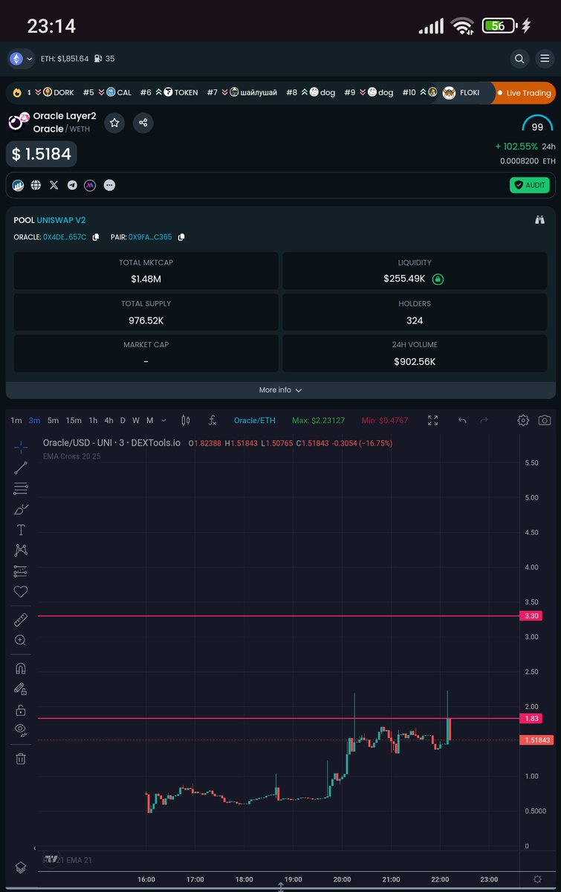Click the trash remove drawings icon
Viewport: 561px width, 892px height.
21,758
